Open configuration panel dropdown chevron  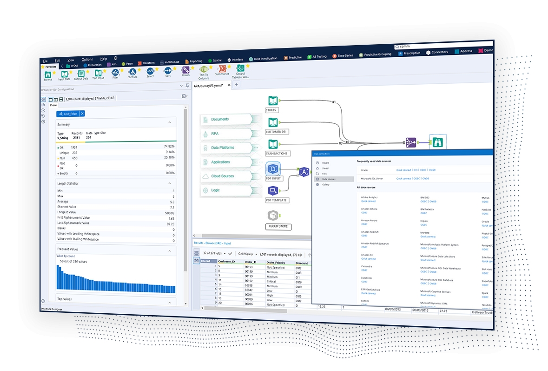181,86
